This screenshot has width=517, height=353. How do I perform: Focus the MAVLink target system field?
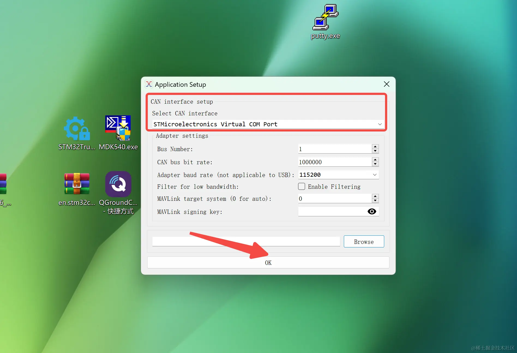(x=335, y=199)
